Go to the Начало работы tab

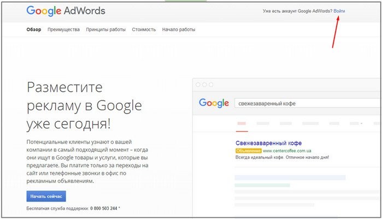tap(179, 29)
